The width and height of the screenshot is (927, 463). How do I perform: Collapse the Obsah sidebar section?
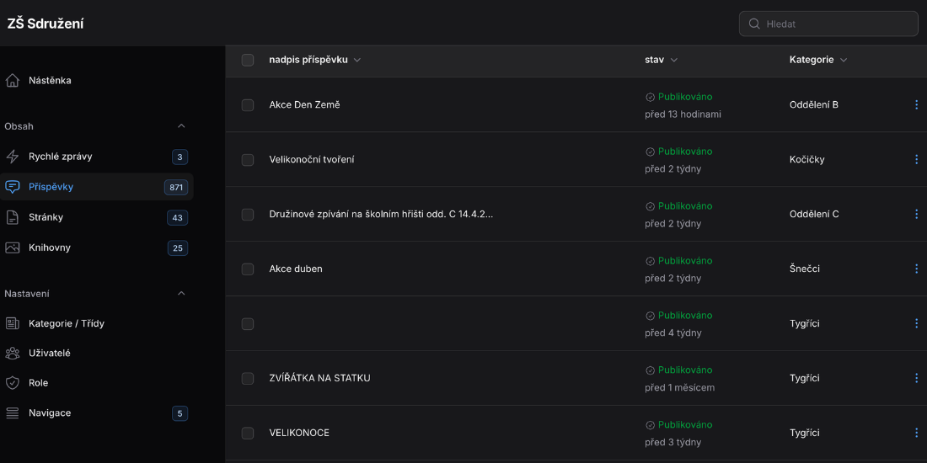click(x=181, y=125)
